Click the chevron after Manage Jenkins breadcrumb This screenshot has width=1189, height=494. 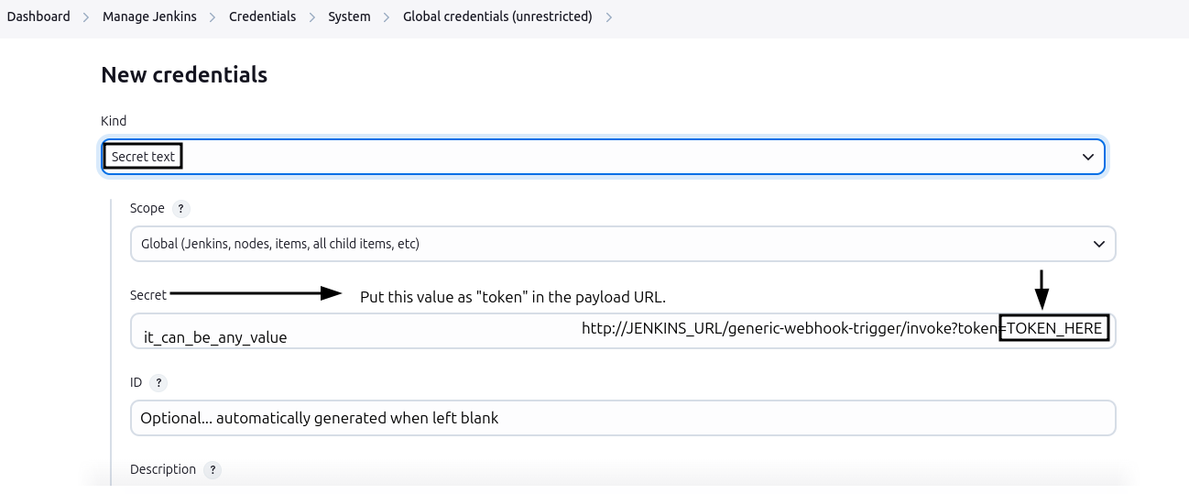pos(213,17)
